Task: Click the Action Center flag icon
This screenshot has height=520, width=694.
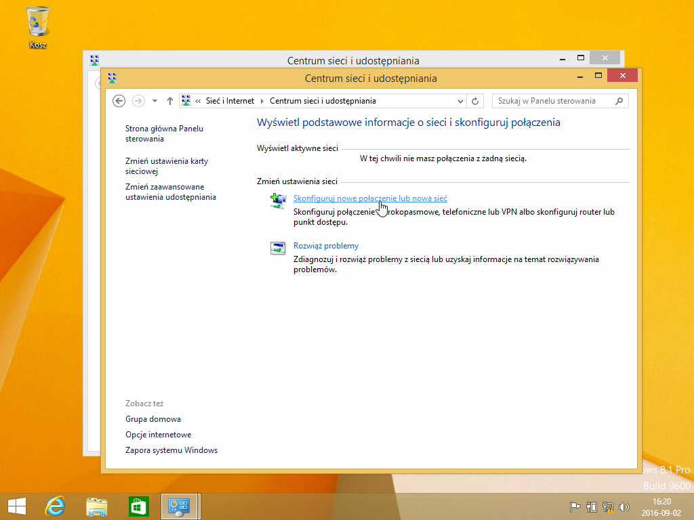Action: point(575,506)
